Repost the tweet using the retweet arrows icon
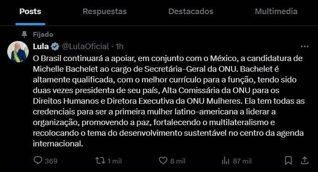 click(x=100, y=160)
